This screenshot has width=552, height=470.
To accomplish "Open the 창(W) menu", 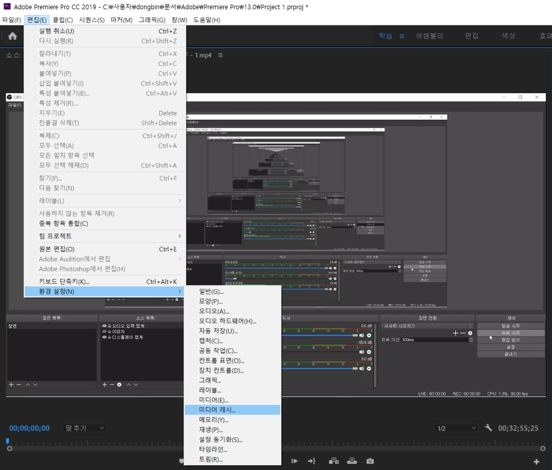I will click(179, 20).
